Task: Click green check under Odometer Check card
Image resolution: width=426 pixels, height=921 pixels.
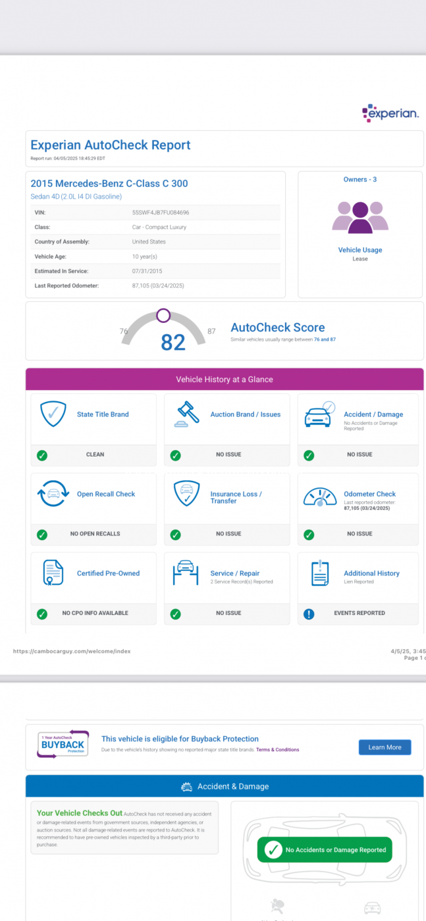Action: [309, 535]
